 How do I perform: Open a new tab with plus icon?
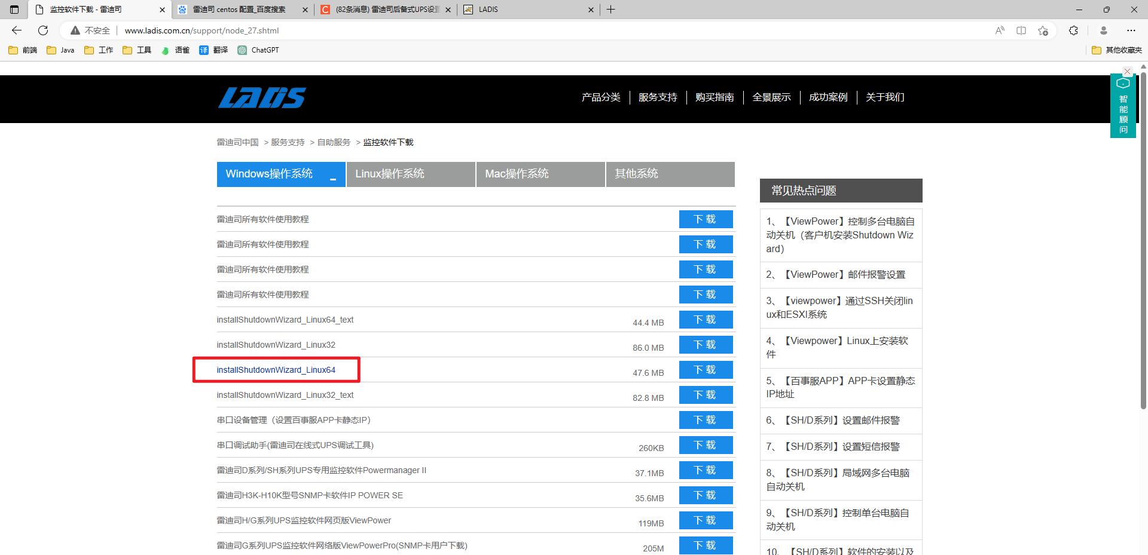[x=610, y=10]
